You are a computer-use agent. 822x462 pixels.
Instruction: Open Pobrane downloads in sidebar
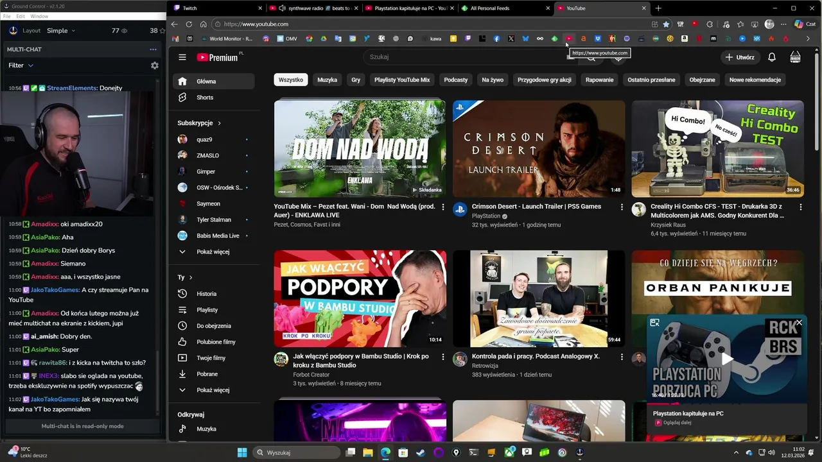click(x=213, y=374)
